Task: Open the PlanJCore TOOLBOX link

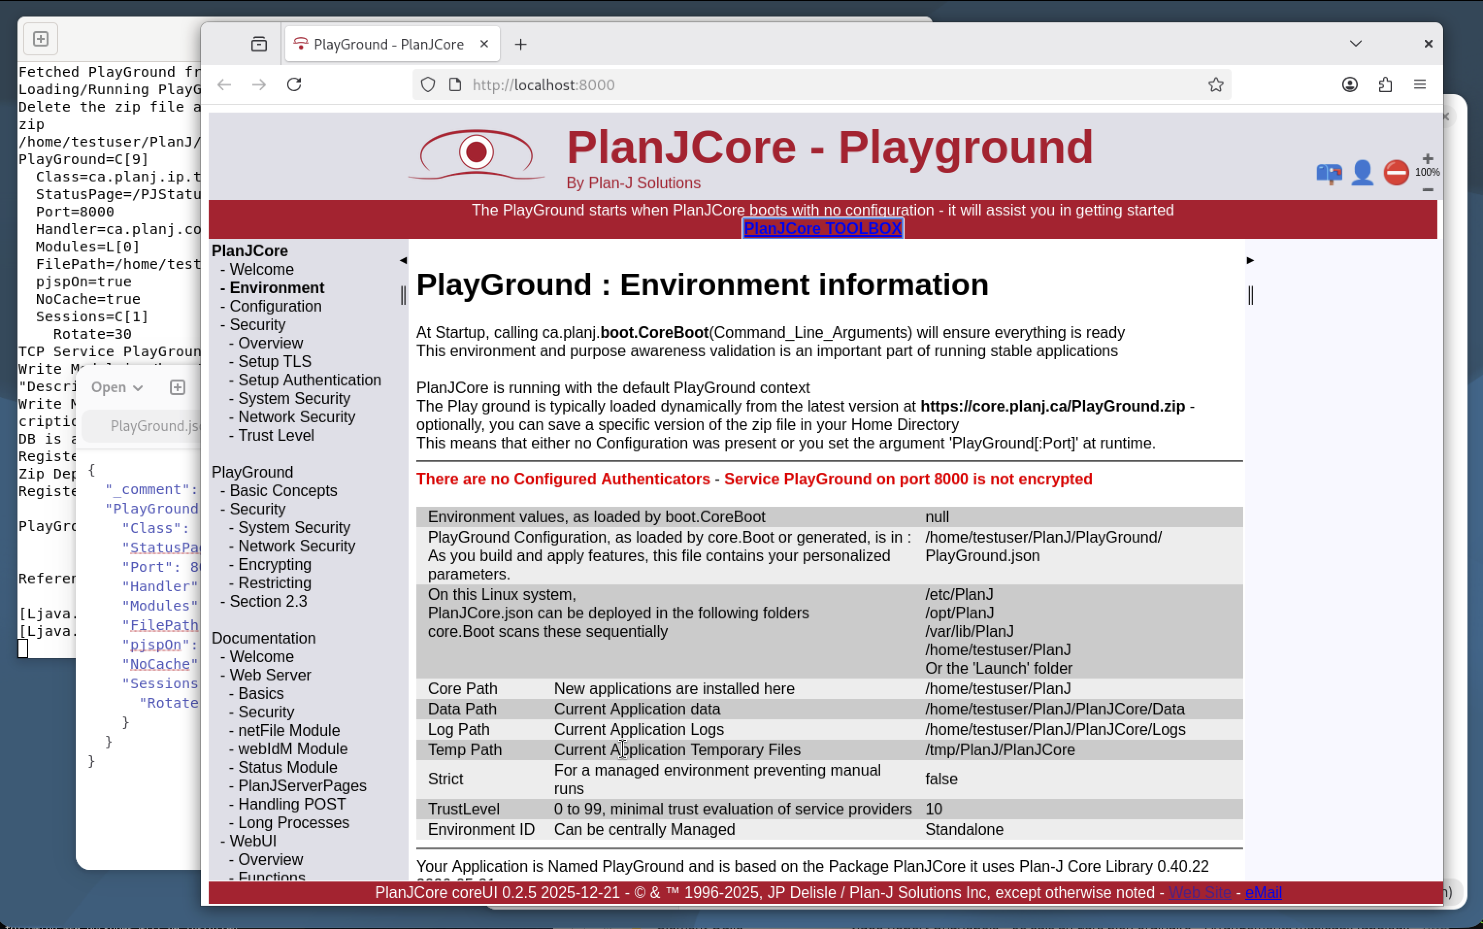Action: pyautogui.click(x=823, y=229)
